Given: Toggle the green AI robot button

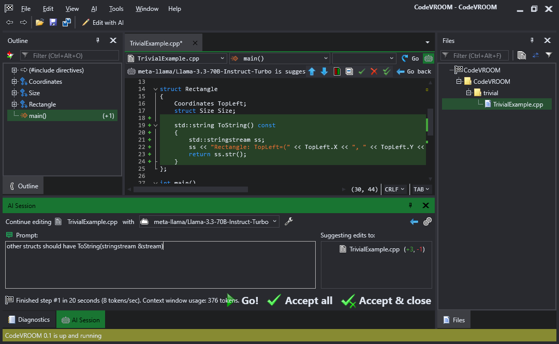Looking at the screenshot, I should coord(428,58).
